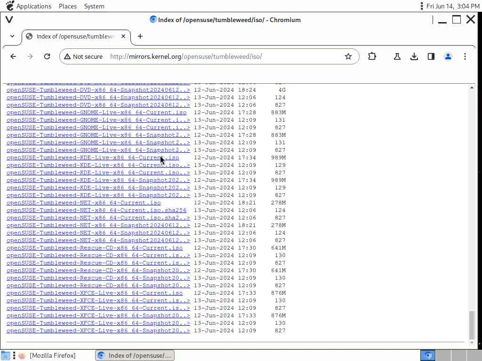
Task: Open the Applications menu
Action: (34, 6)
